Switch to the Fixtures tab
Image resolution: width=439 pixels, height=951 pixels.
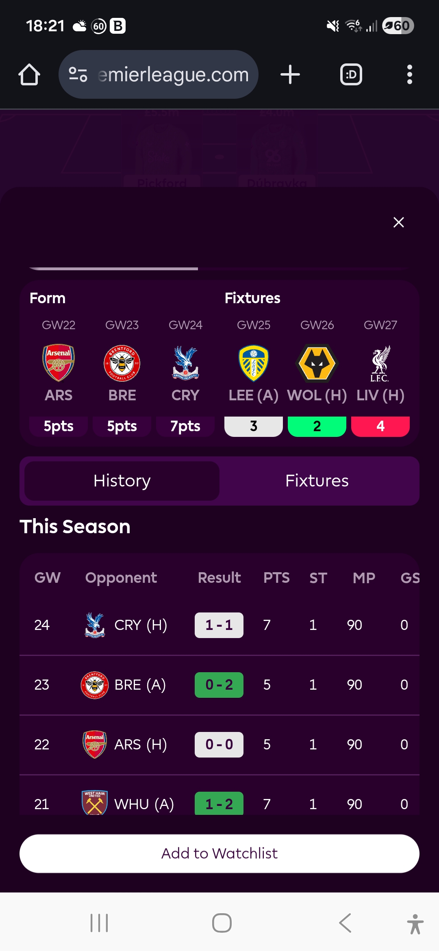point(317,481)
